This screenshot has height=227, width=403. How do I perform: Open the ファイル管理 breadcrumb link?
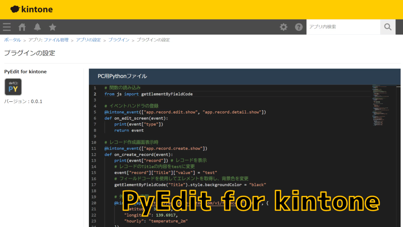56,40
